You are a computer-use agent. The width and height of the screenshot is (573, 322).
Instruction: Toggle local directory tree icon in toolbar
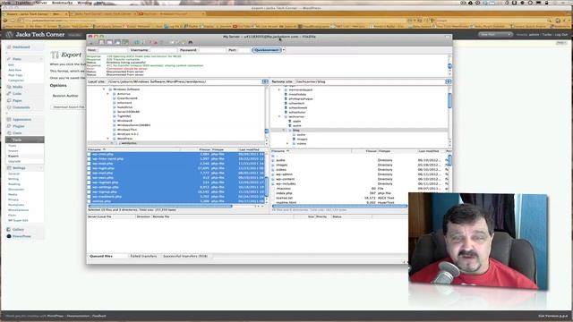109,43
